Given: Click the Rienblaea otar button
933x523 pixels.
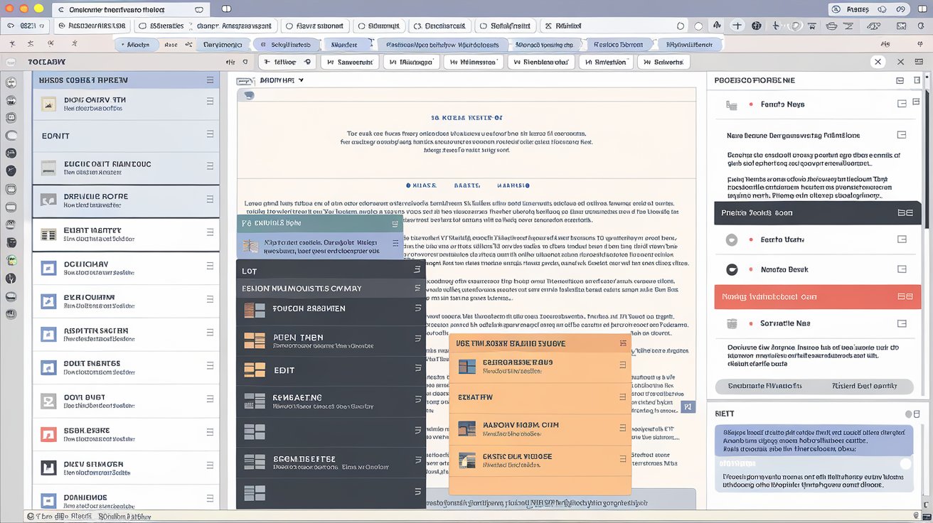Looking at the screenshot, I should tap(540, 62).
